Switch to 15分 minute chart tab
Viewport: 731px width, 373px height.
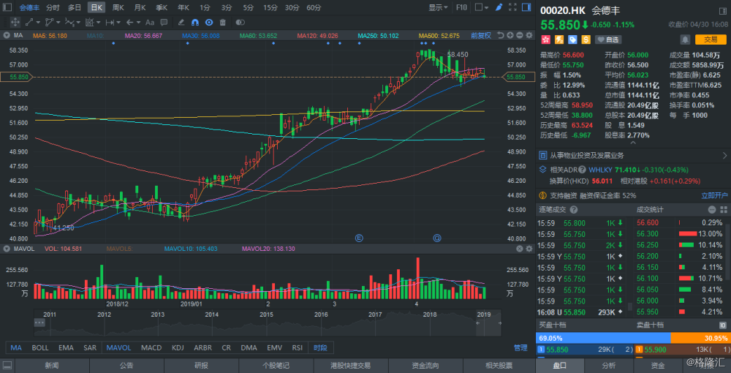[x=270, y=7]
